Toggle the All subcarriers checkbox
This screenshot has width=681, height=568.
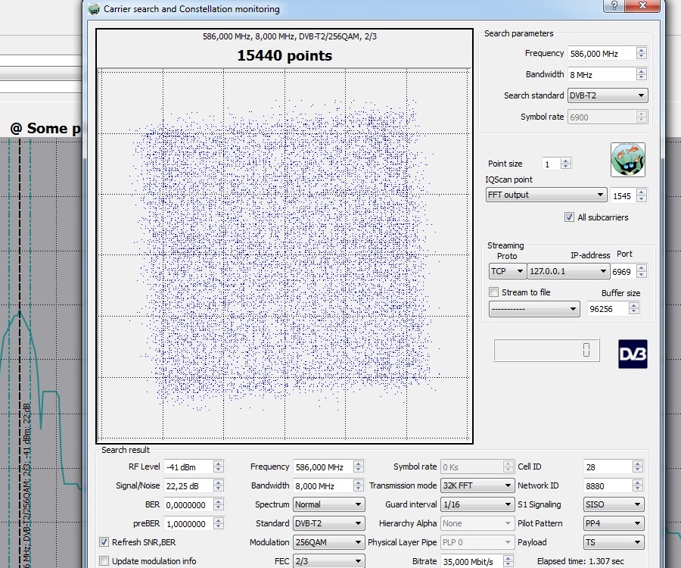pos(569,217)
